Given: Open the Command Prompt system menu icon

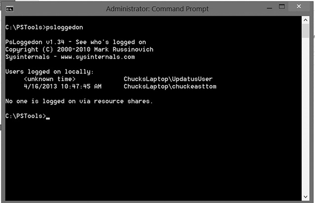Looking at the screenshot, I should tap(9, 9).
